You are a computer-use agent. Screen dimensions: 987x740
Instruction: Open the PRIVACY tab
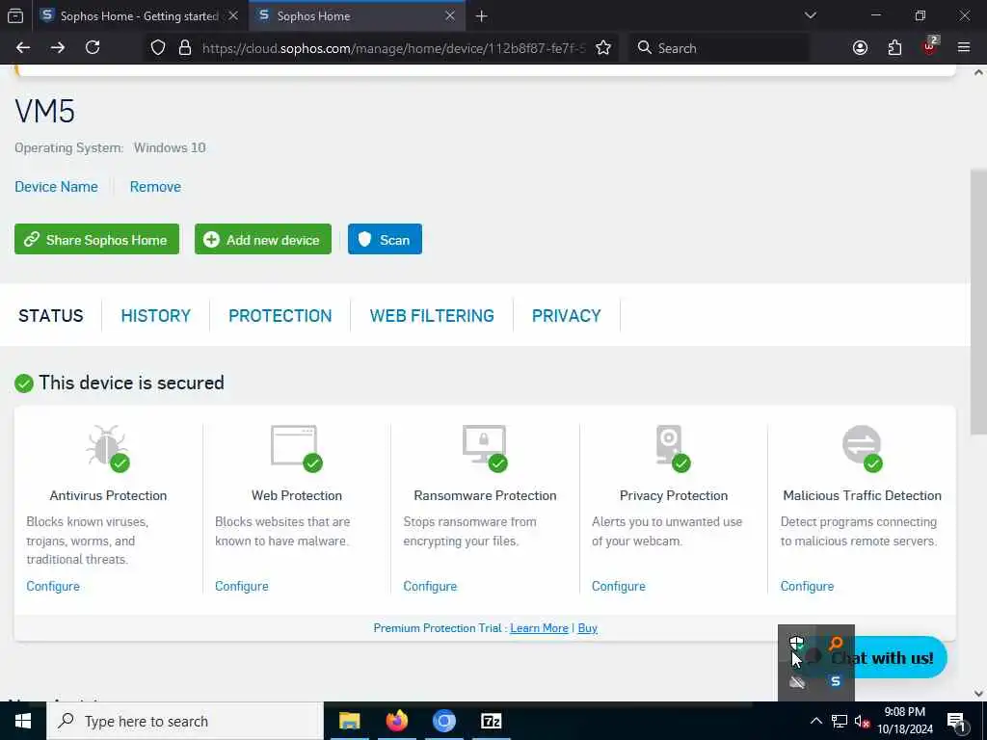(x=567, y=315)
